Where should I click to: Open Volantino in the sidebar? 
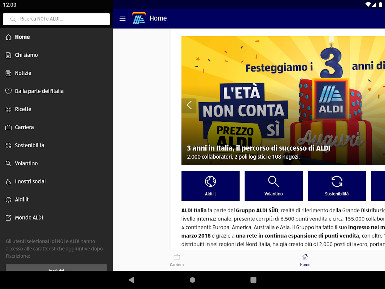[x=56, y=163]
